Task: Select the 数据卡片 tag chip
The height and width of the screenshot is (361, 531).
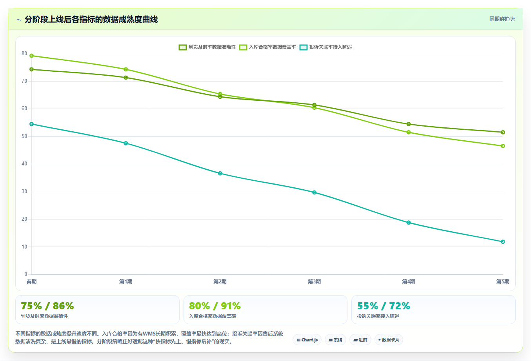Action: [x=389, y=340]
